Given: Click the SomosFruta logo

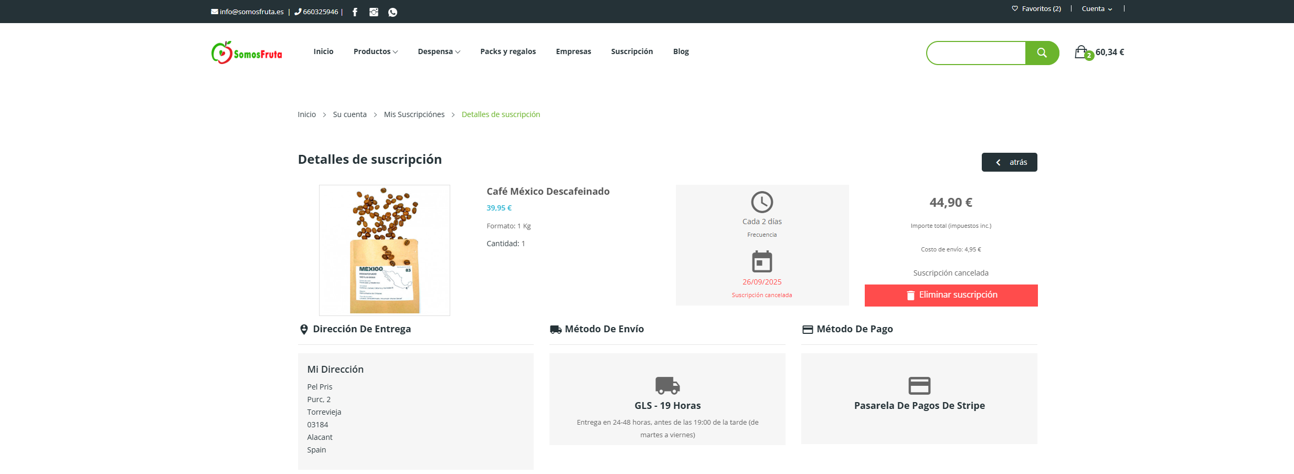Looking at the screenshot, I should [247, 52].
